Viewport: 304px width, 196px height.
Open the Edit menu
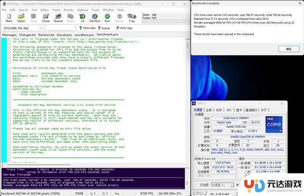pyautogui.click(x=13, y=10)
